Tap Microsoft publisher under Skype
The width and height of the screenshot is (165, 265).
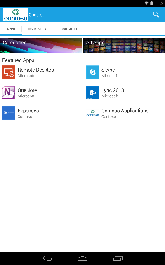pos(110,76)
